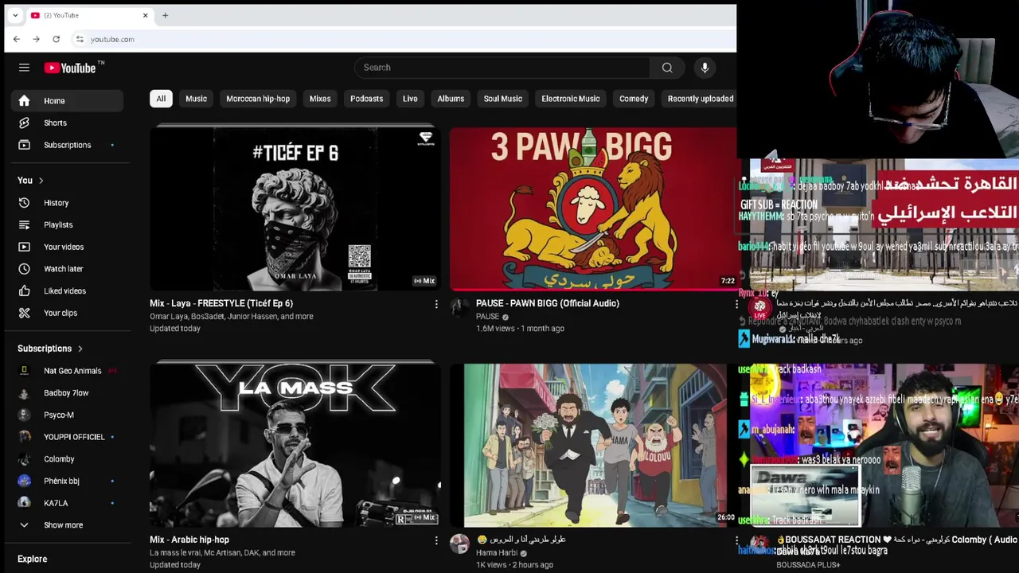1019x573 pixels.
Task: Select the Comedy filter chip
Action: [x=634, y=99]
